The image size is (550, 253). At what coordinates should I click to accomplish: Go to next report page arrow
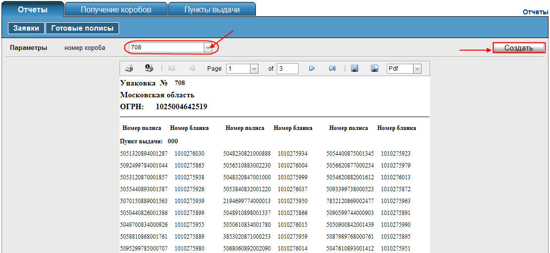(x=311, y=69)
